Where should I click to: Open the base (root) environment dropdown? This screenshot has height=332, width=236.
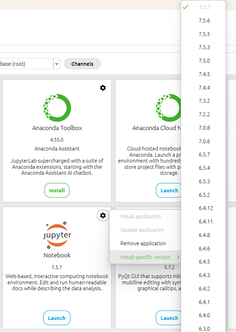[57, 64]
